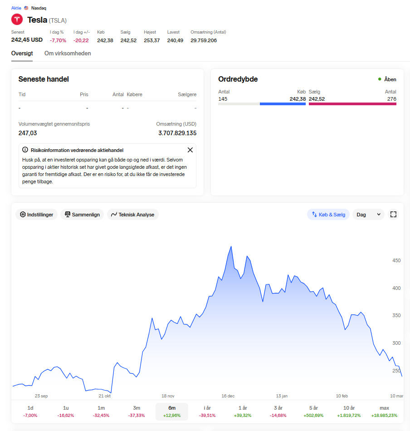Open the Sammenlign comparison tool
The width and height of the screenshot is (410, 431).
pyautogui.click(x=82, y=215)
